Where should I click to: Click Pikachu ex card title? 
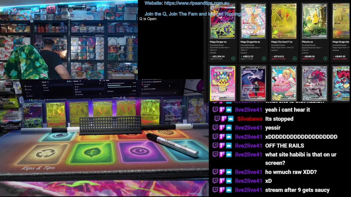click(307, 42)
